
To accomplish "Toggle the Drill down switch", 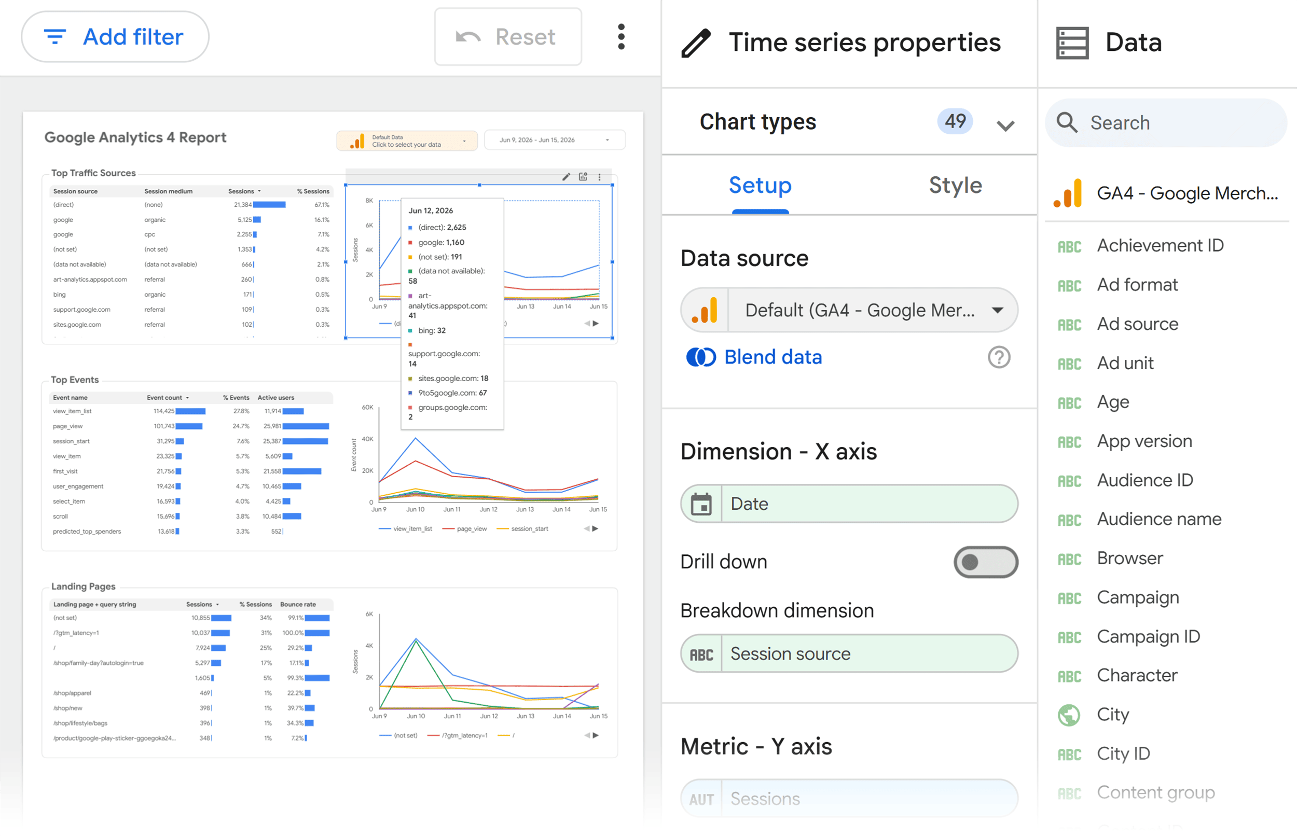I will tap(985, 562).
